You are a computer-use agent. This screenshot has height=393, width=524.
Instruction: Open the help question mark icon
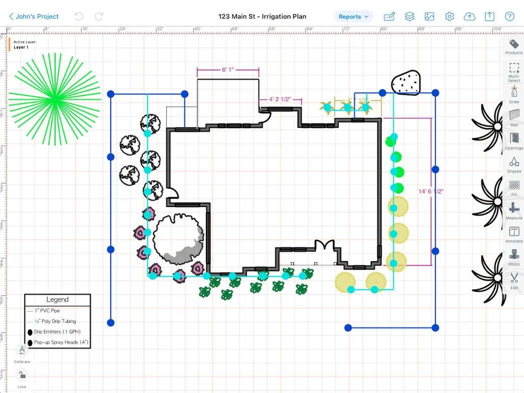point(509,17)
